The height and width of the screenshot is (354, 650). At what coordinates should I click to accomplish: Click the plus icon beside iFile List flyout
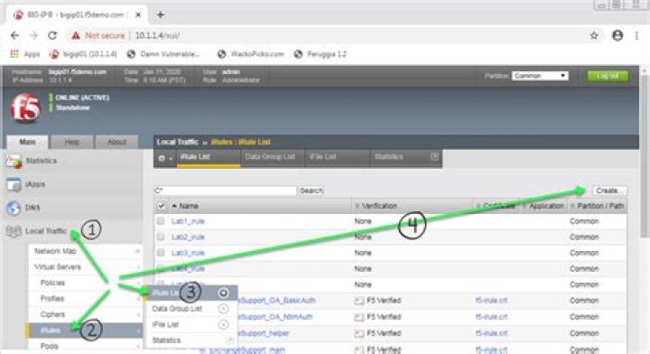pos(224,324)
